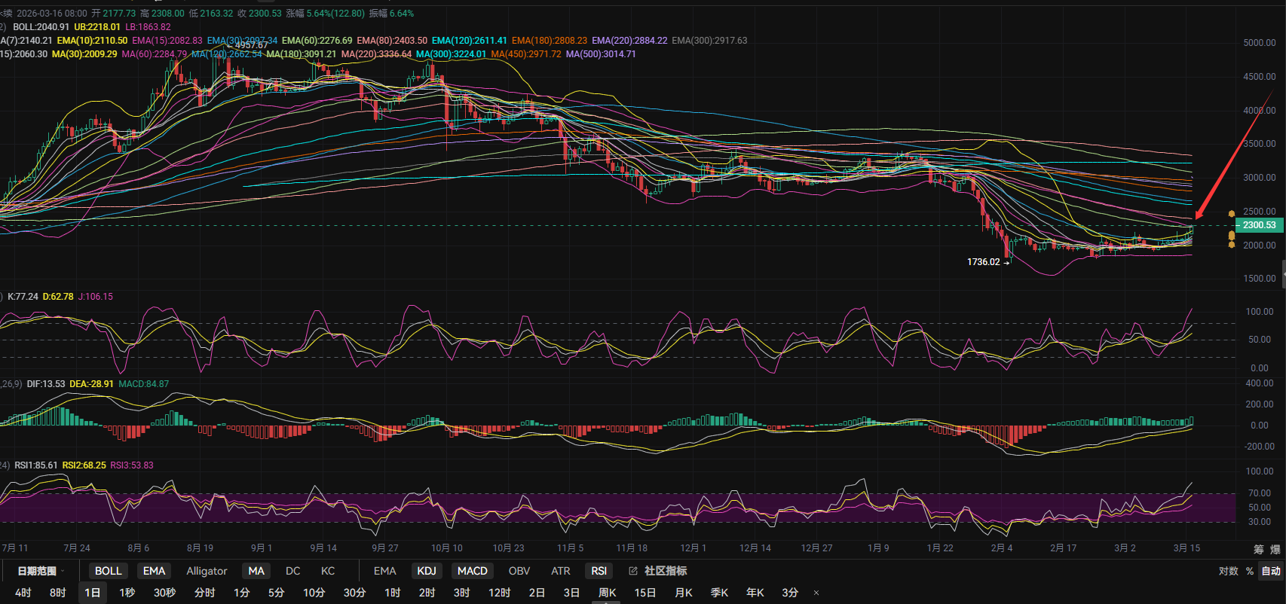The width and height of the screenshot is (1286, 604).
Task: Expand the 日期范围 date range dropdown
Action: coord(41,571)
